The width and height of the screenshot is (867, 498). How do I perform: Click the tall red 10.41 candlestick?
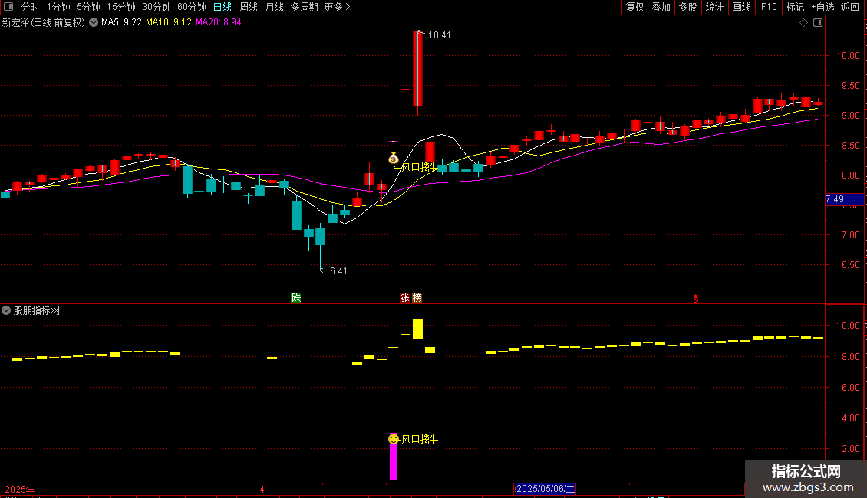pos(417,68)
